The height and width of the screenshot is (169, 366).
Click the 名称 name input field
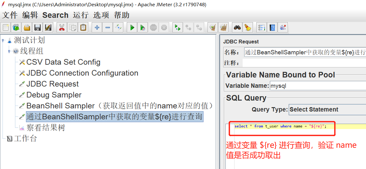click(x=305, y=52)
